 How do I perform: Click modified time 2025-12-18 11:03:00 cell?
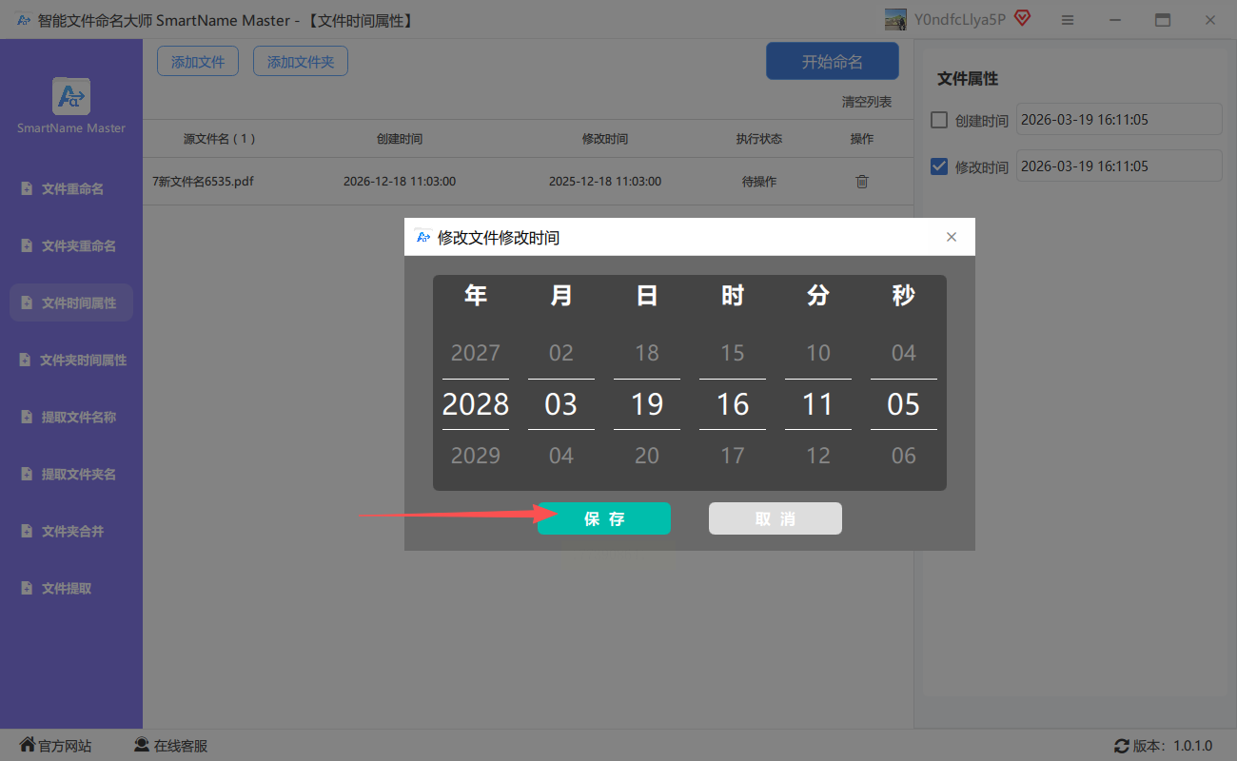coord(605,181)
